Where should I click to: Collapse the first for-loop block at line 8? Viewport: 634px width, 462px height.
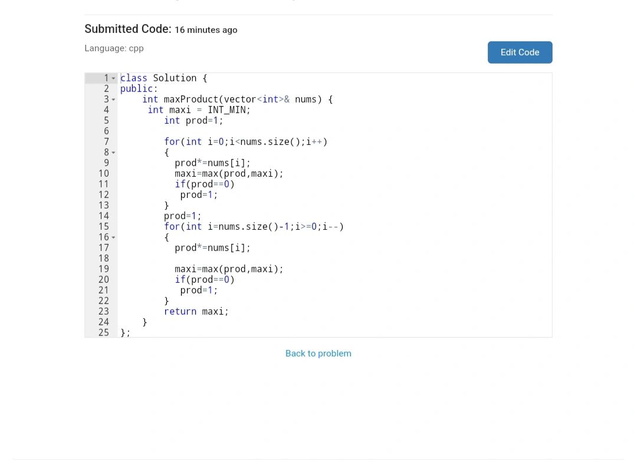coord(114,153)
